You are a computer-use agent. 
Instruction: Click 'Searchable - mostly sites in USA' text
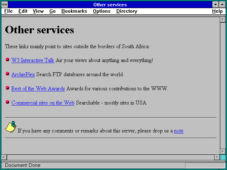(x=111, y=103)
